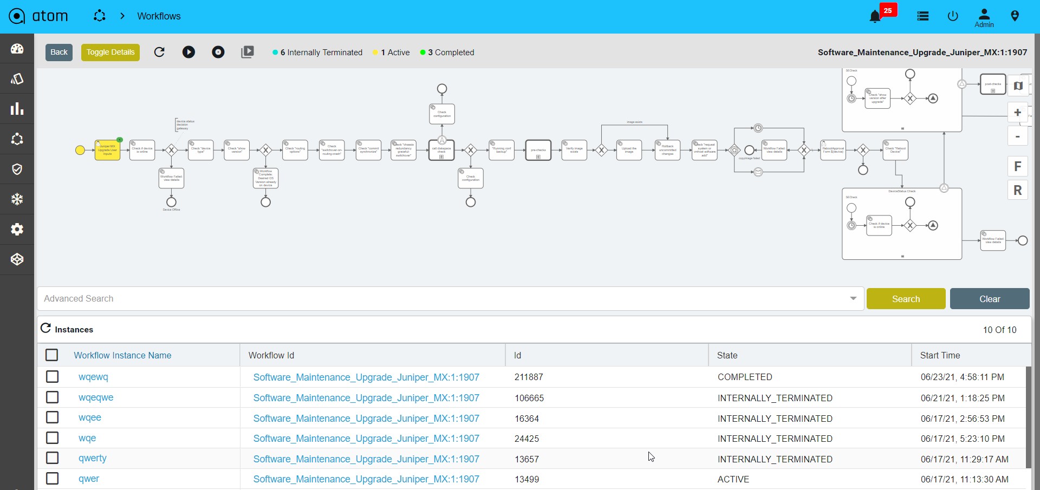Image resolution: width=1040 pixels, height=490 pixels.
Task: Click the R reset diagram button
Action: click(1018, 190)
